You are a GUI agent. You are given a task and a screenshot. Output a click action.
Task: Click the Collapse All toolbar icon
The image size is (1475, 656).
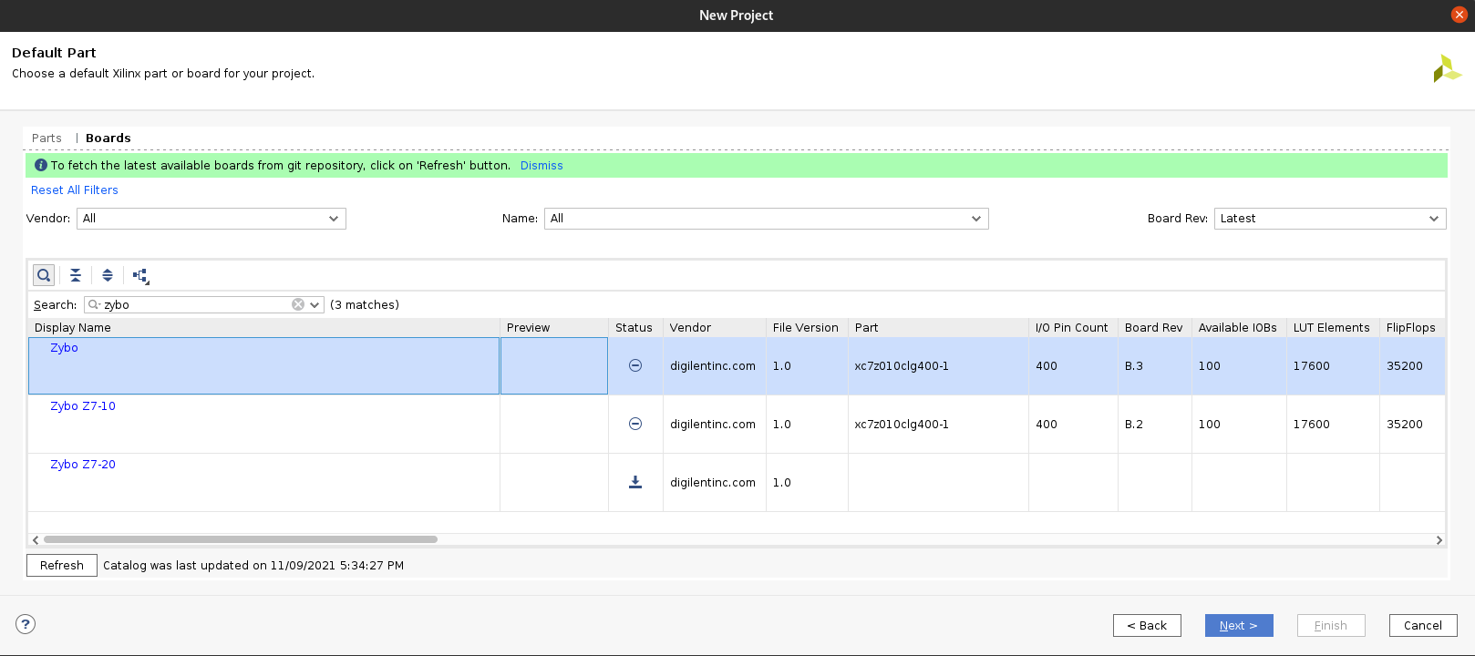coord(76,275)
